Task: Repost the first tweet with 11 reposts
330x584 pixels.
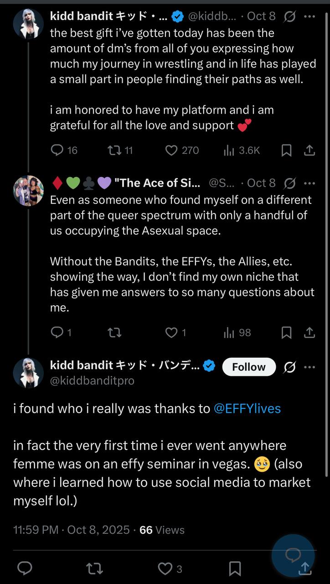Action: (113, 150)
